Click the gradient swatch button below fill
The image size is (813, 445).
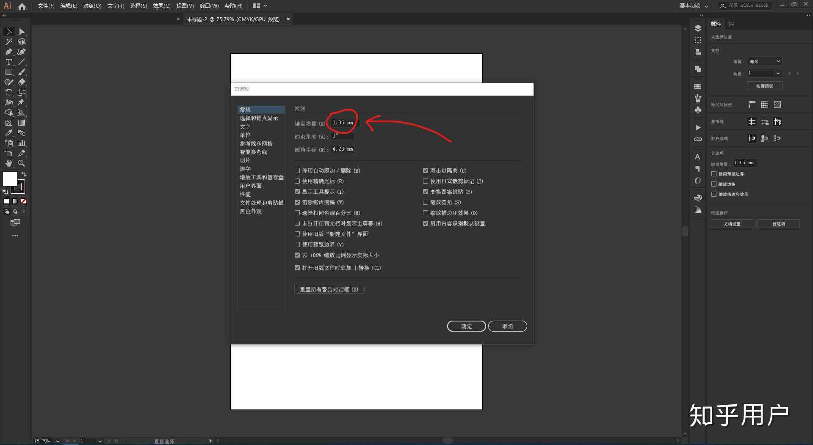[x=15, y=201]
